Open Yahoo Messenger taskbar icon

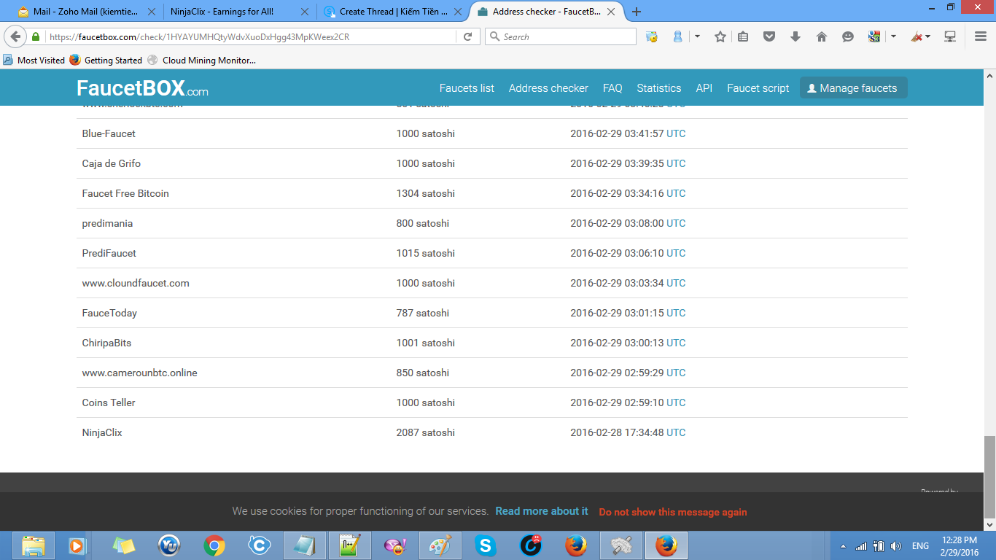(x=395, y=545)
